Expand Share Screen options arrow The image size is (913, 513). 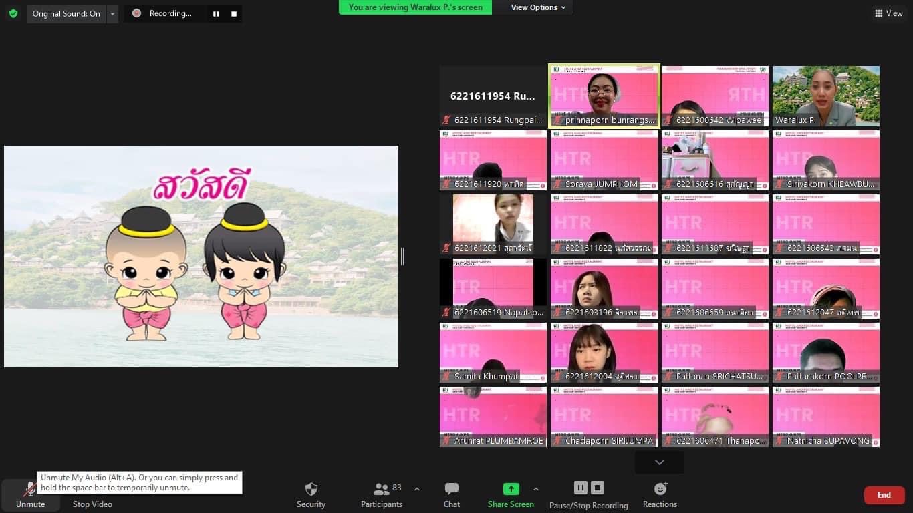coord(536,489)
